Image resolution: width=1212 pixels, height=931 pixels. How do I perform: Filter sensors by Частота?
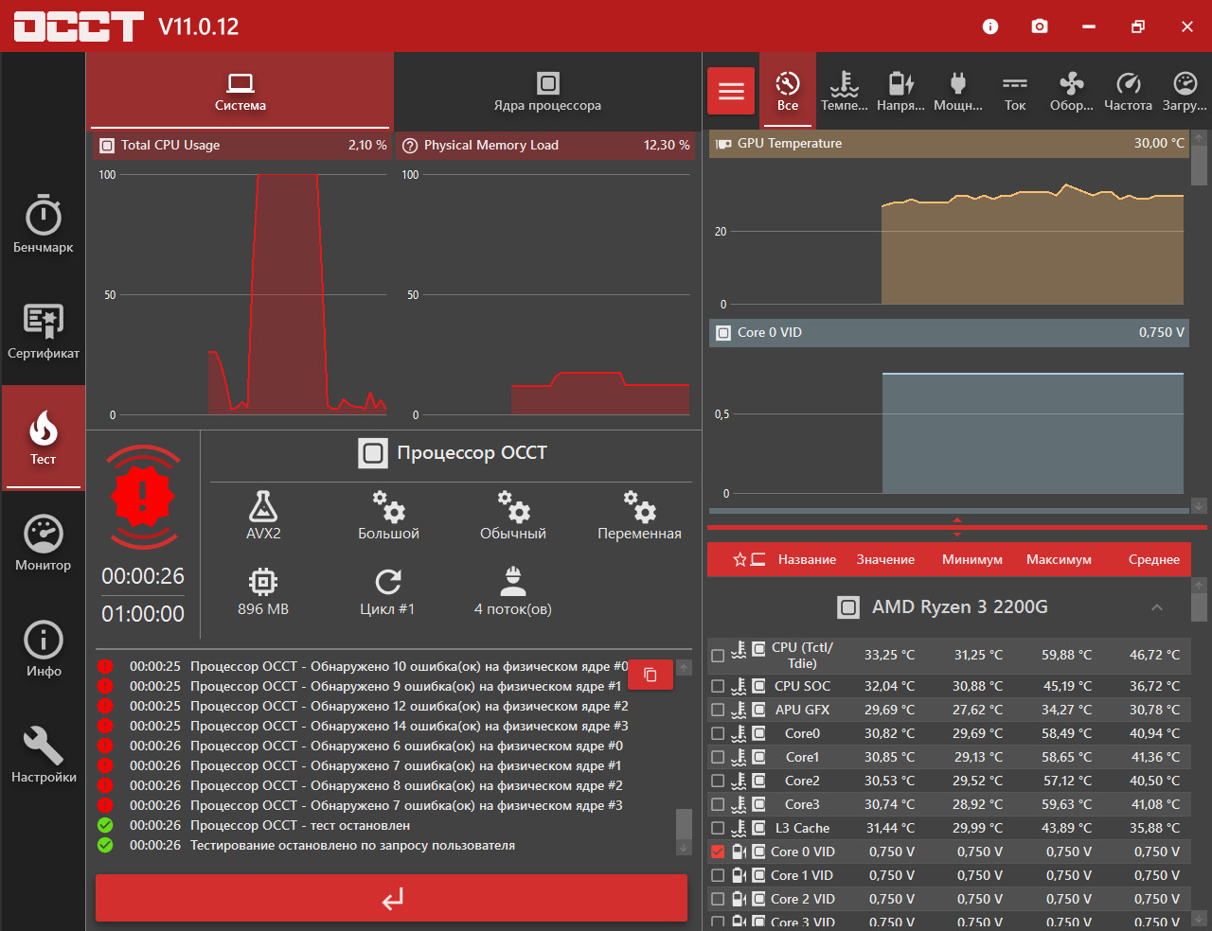point(1129,91)
